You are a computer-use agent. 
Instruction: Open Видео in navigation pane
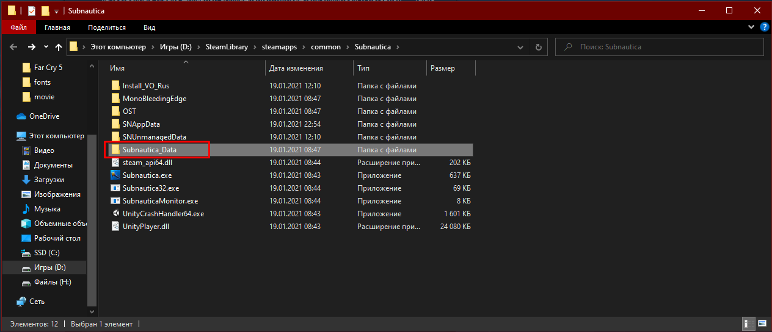[x=44, y=150]
